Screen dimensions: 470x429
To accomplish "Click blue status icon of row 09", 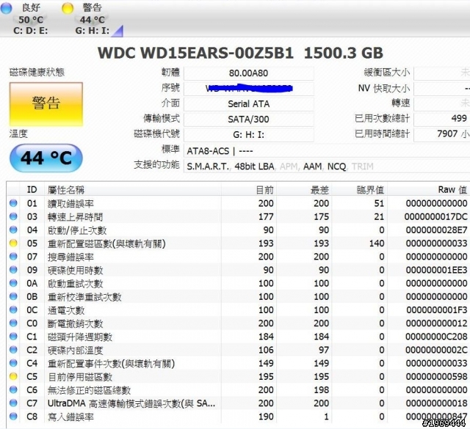I will 13,270.
